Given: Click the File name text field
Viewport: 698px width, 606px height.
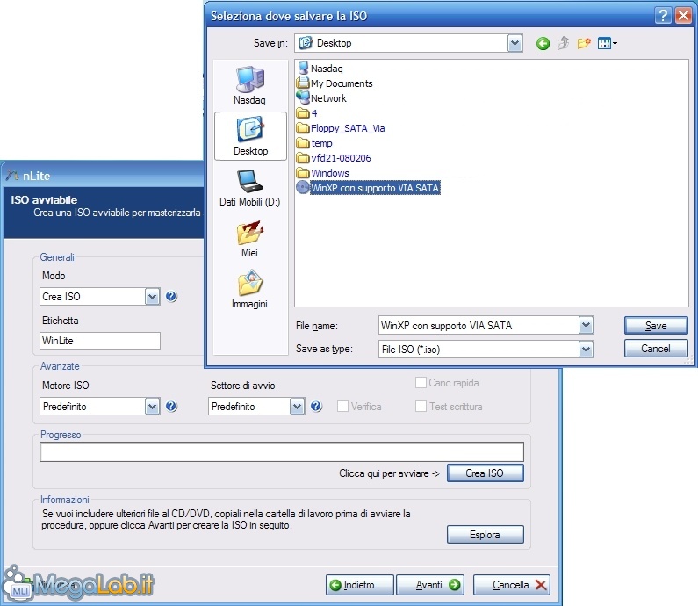Looking at the screenshot, I should coord(479,326).
